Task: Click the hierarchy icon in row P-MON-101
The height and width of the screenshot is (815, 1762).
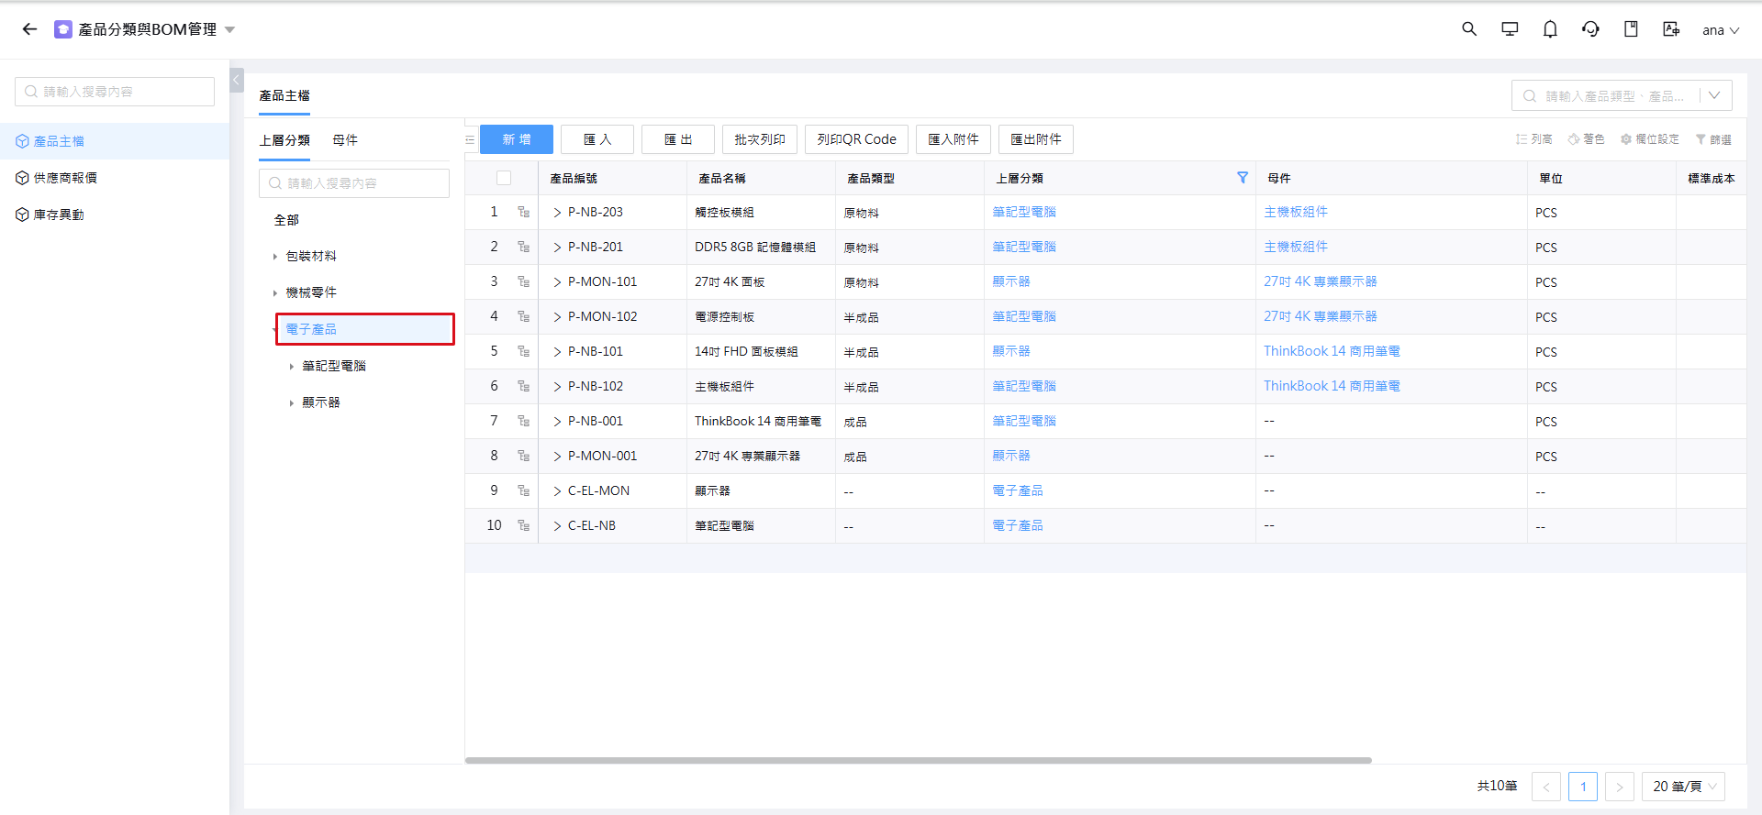Action: point(523,281)
